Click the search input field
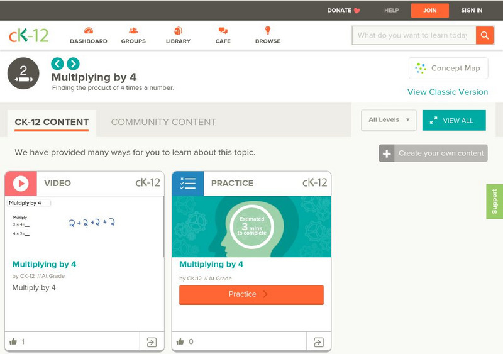The height and width of the screenshot is (354, 503). (x=413, y=35)
